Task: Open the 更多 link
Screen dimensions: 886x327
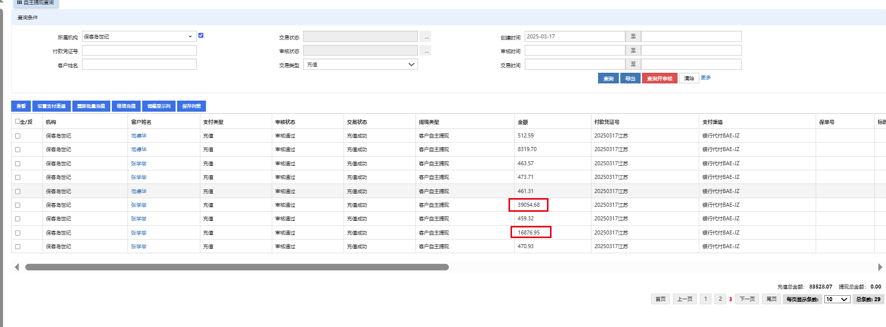Action: pyautogui.click(x=706, y=78)
